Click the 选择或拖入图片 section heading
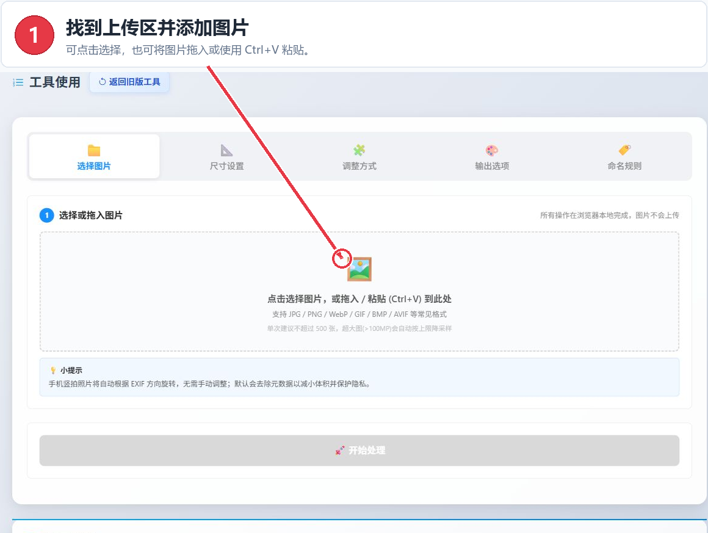The image size is (708, 533). click(91, 216)
